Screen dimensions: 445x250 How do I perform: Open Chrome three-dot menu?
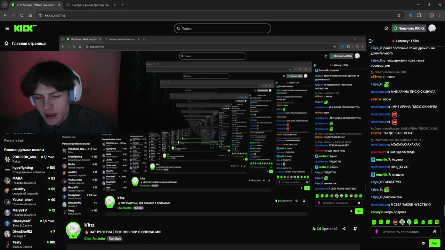pyautogui.click(x=439, y=15)
